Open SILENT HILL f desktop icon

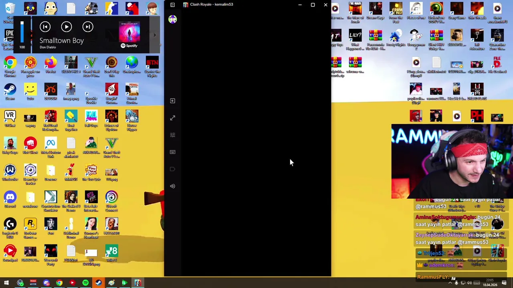tap(71, 65)
